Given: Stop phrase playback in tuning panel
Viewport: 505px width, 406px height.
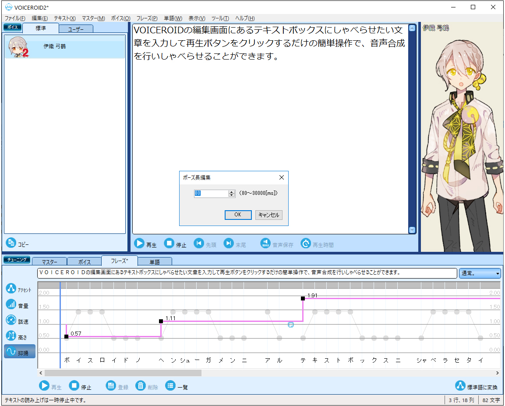Looking at the screenshot, I should point(74,386).
